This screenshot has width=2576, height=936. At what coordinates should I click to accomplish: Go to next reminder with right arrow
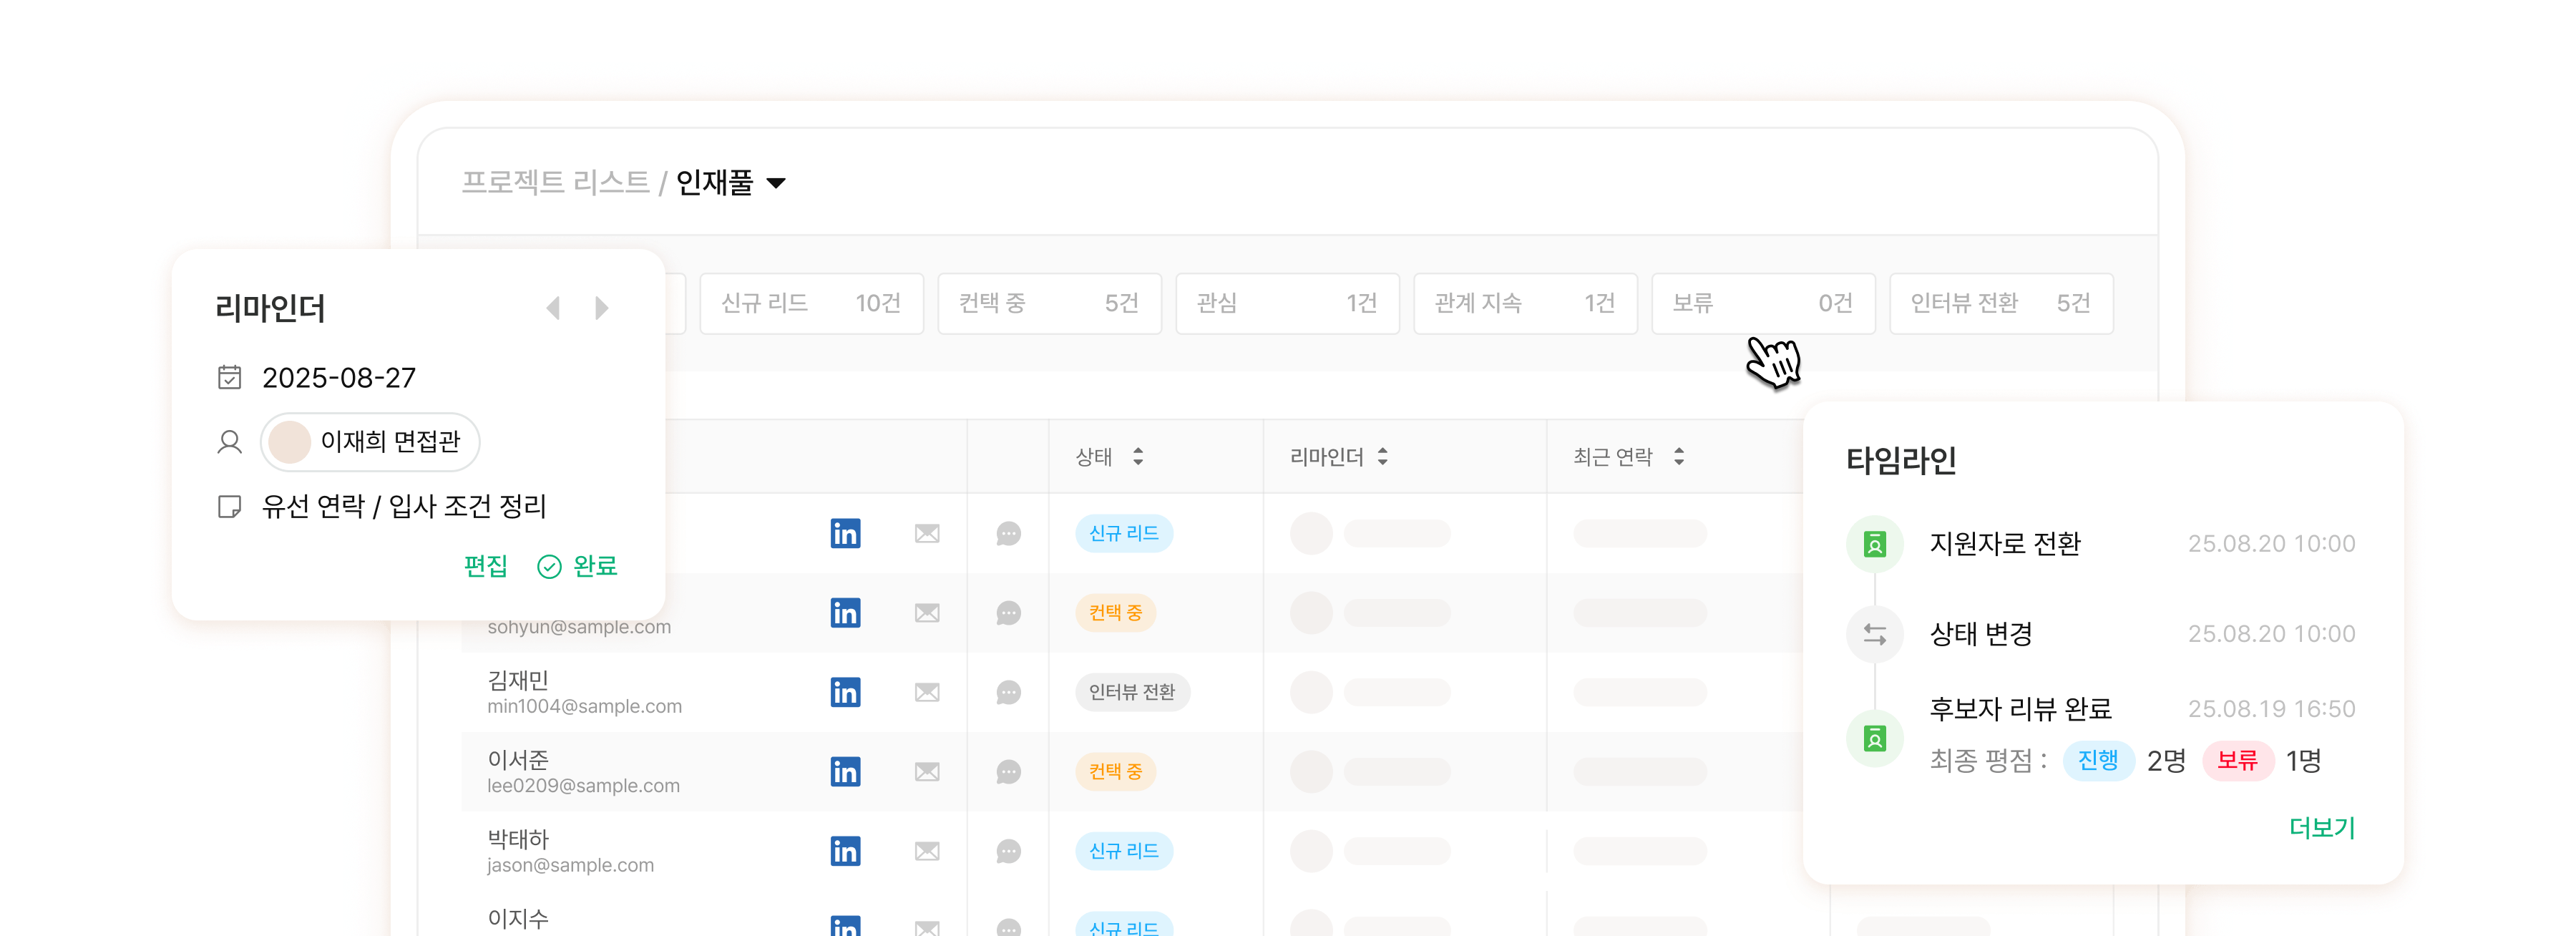click(x=601, y=308)
